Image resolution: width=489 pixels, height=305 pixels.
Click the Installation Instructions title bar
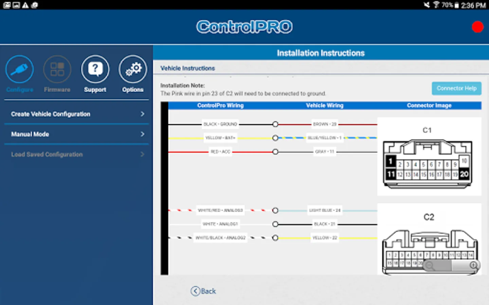[x=321, y=53]
